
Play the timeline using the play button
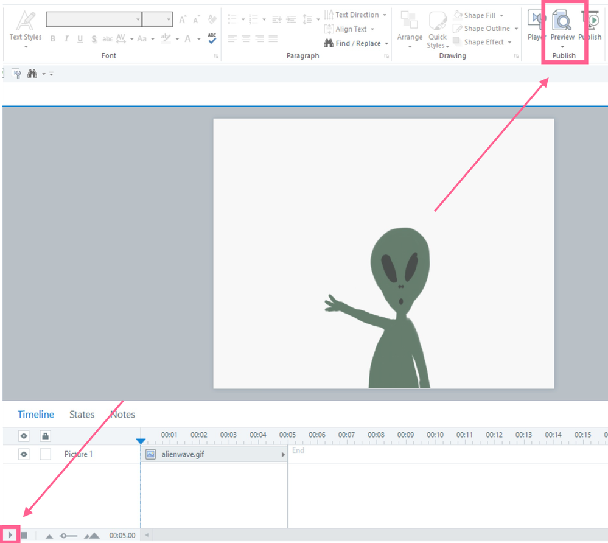click(x=10, y=535)
